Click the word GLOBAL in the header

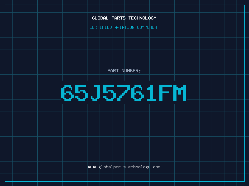(x=100, y=18)
